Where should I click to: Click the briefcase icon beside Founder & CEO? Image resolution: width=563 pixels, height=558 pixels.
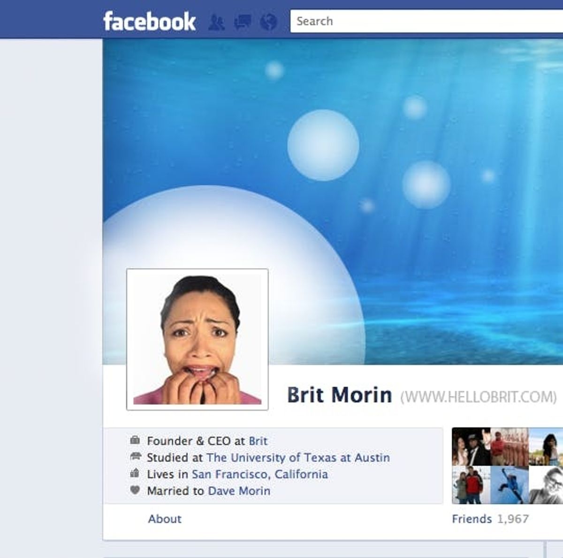(x=135, y=440)
